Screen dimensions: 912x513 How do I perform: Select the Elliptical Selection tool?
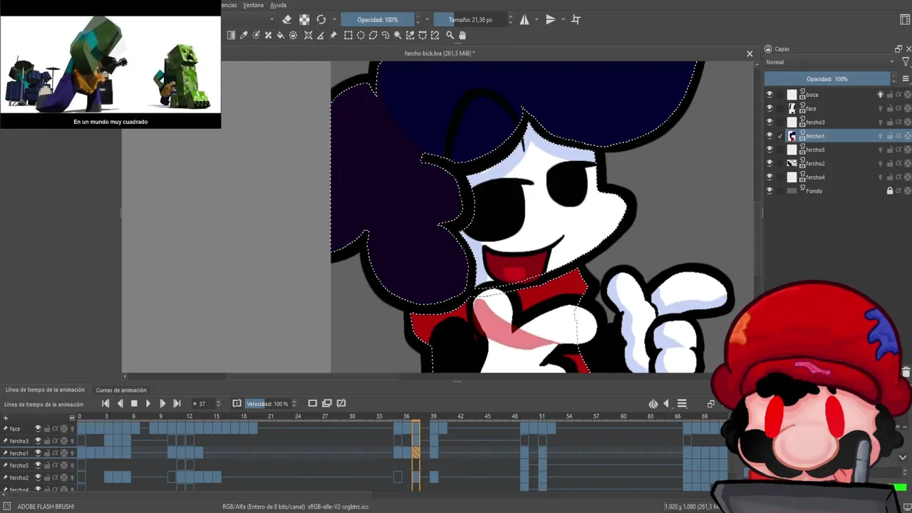(361, 35)
